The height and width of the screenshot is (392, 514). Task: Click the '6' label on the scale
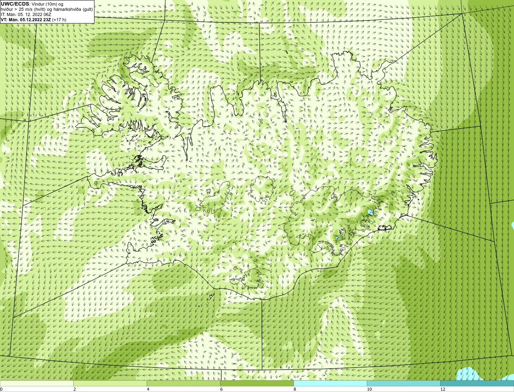point(221,389)
